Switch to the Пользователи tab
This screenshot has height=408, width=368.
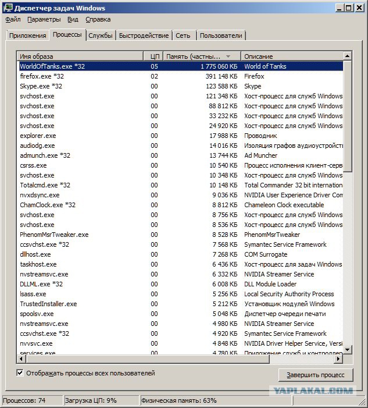(x=221, y=36)
